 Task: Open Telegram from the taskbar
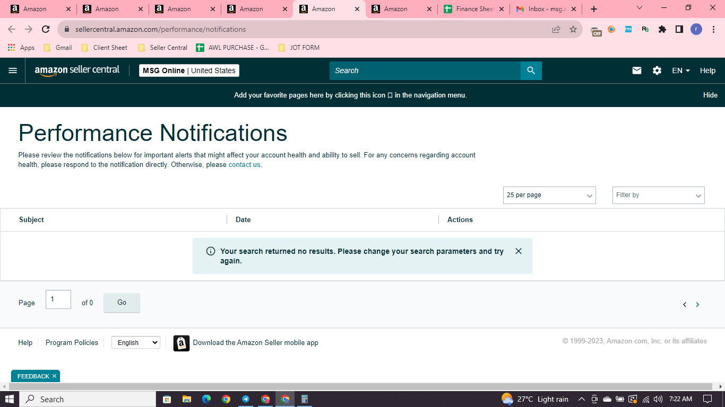coord(246,399)
